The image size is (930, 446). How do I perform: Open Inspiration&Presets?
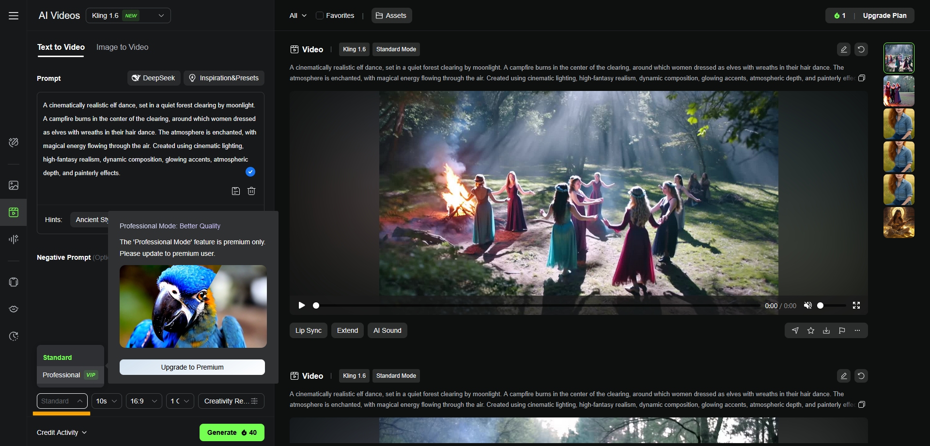(224, 78)
